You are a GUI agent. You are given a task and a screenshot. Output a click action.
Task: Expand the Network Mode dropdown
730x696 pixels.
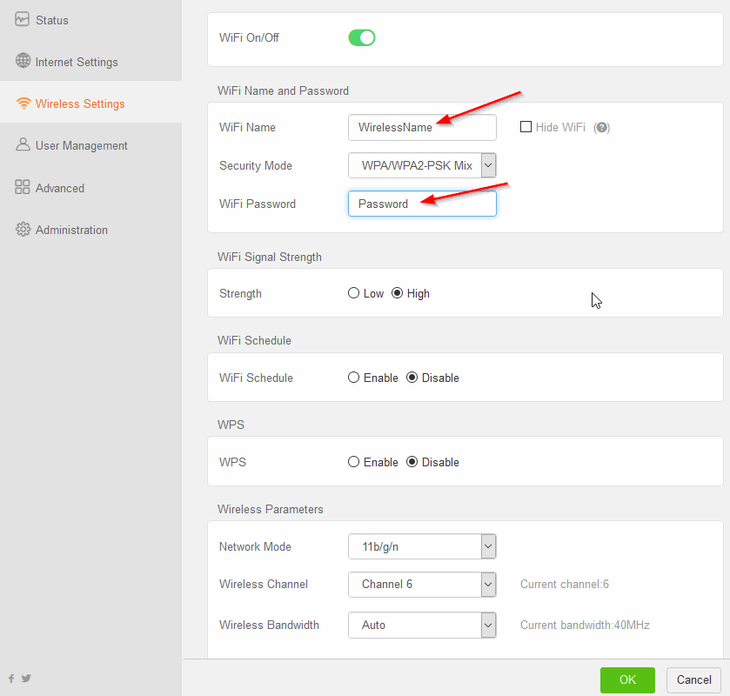click(x=422, y=546)
